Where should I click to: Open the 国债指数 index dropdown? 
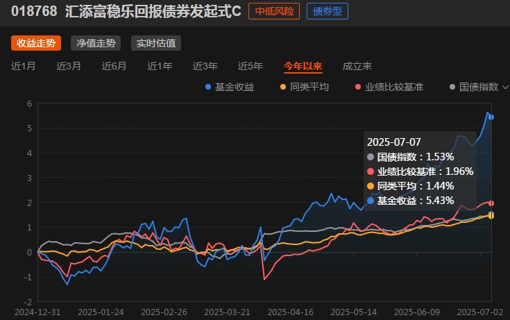tap(479, 87)
